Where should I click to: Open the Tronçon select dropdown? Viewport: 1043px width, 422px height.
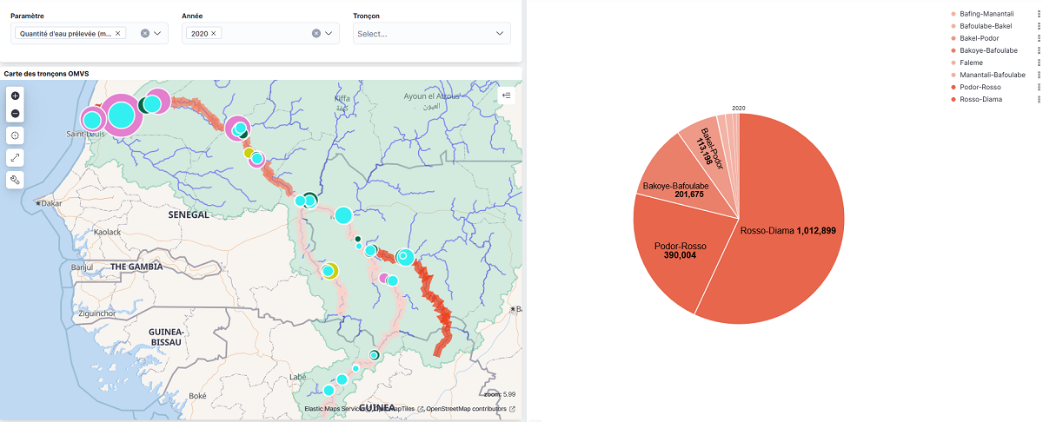click(x=500, y=33)
